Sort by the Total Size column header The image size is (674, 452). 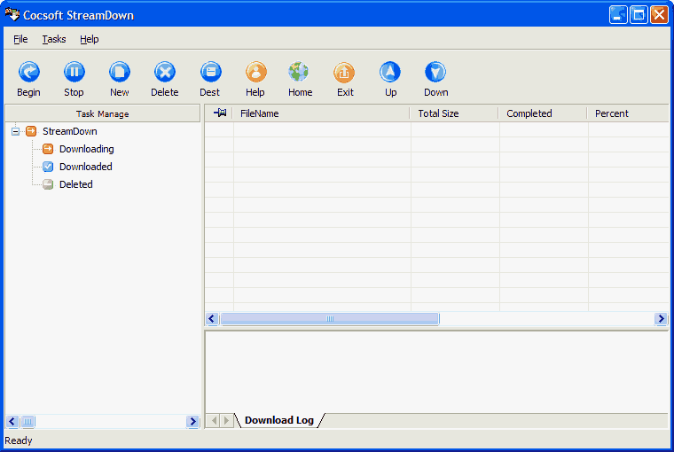(x=454, y=113)
